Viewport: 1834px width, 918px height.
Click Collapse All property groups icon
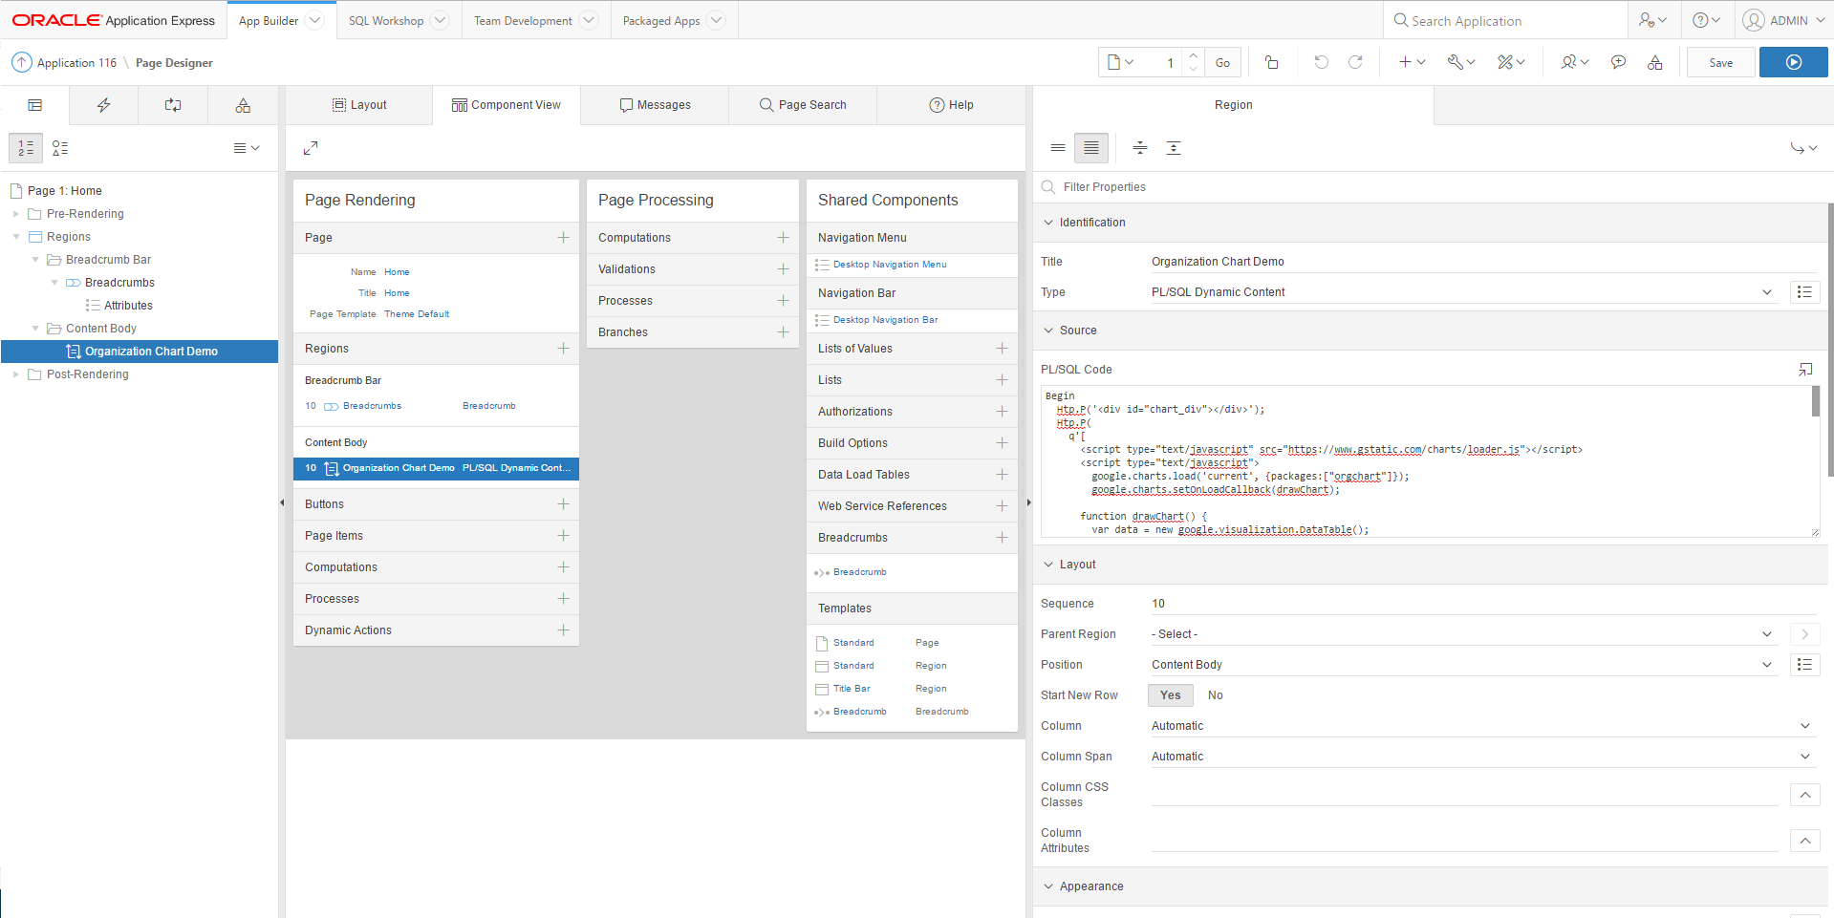pos(1139,148)
